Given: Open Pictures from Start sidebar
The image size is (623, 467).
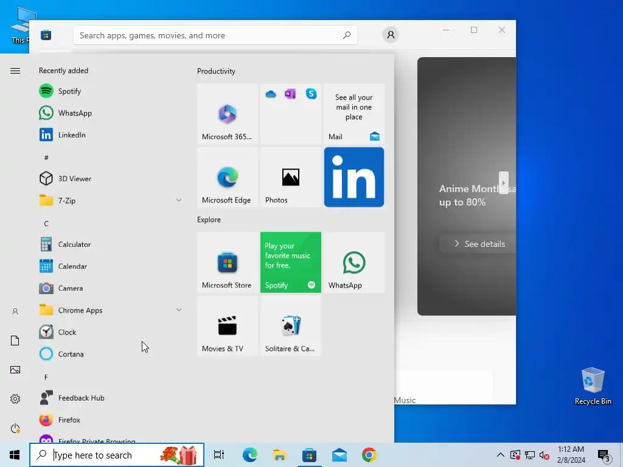Looking at the screenshot, I should click(15, 370).
